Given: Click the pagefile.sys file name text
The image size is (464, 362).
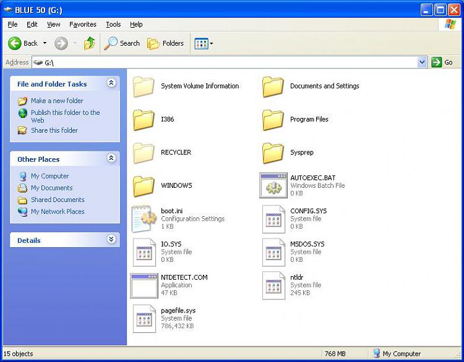Looking at the screenshot, I should pos(178,311).
